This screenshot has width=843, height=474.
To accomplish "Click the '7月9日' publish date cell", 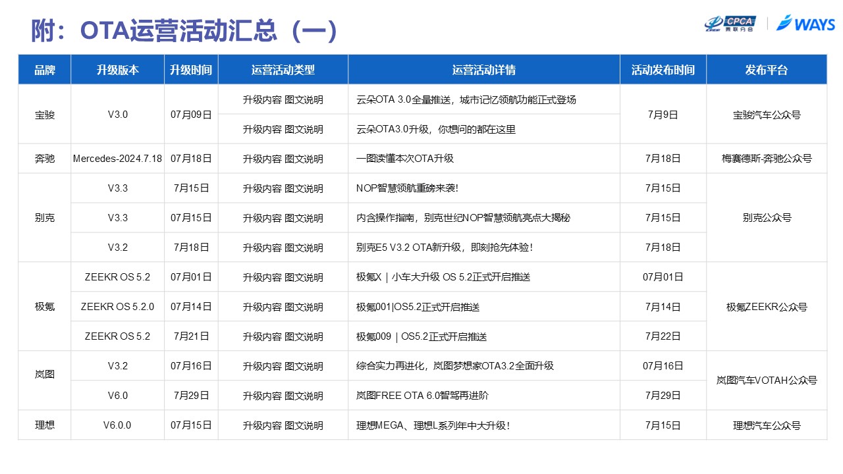I will coord(663,115).
